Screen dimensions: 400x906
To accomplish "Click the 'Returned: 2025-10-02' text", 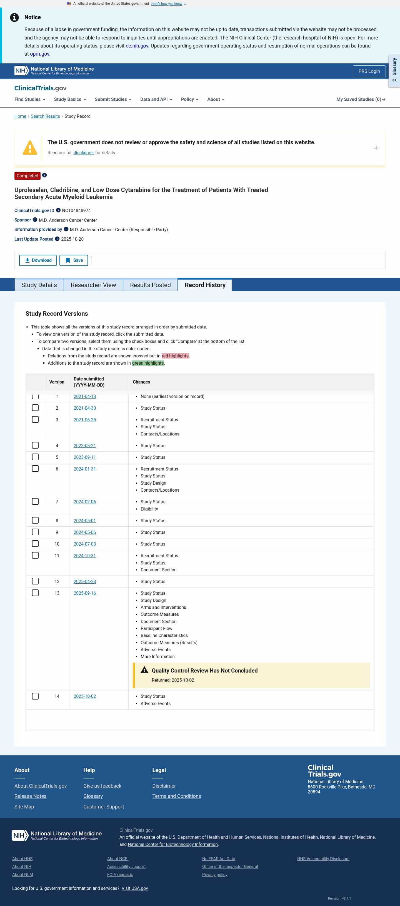I will pyautogui.click(x=173, y=680).
